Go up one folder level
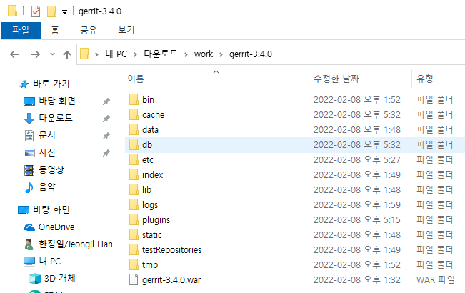 67,54
